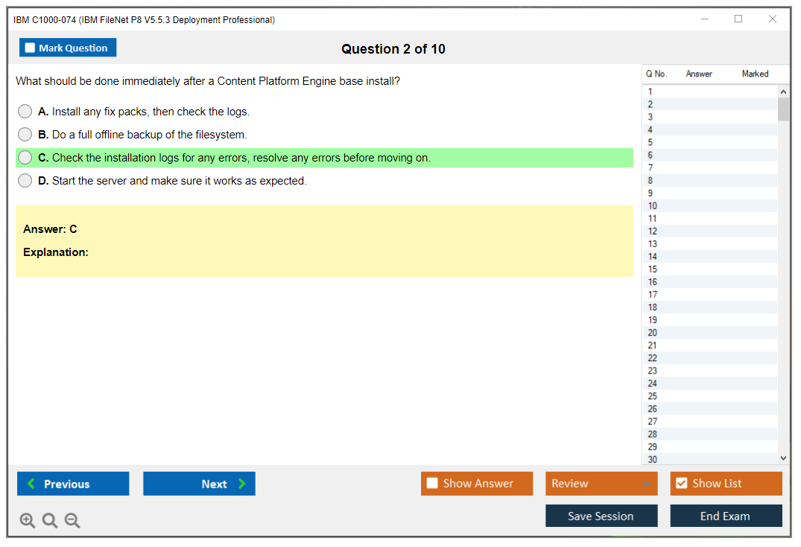Tick the Mark Question checkbox
This screenshot has width=801, height=547.
pyautogui.click(x=31, y=48)
